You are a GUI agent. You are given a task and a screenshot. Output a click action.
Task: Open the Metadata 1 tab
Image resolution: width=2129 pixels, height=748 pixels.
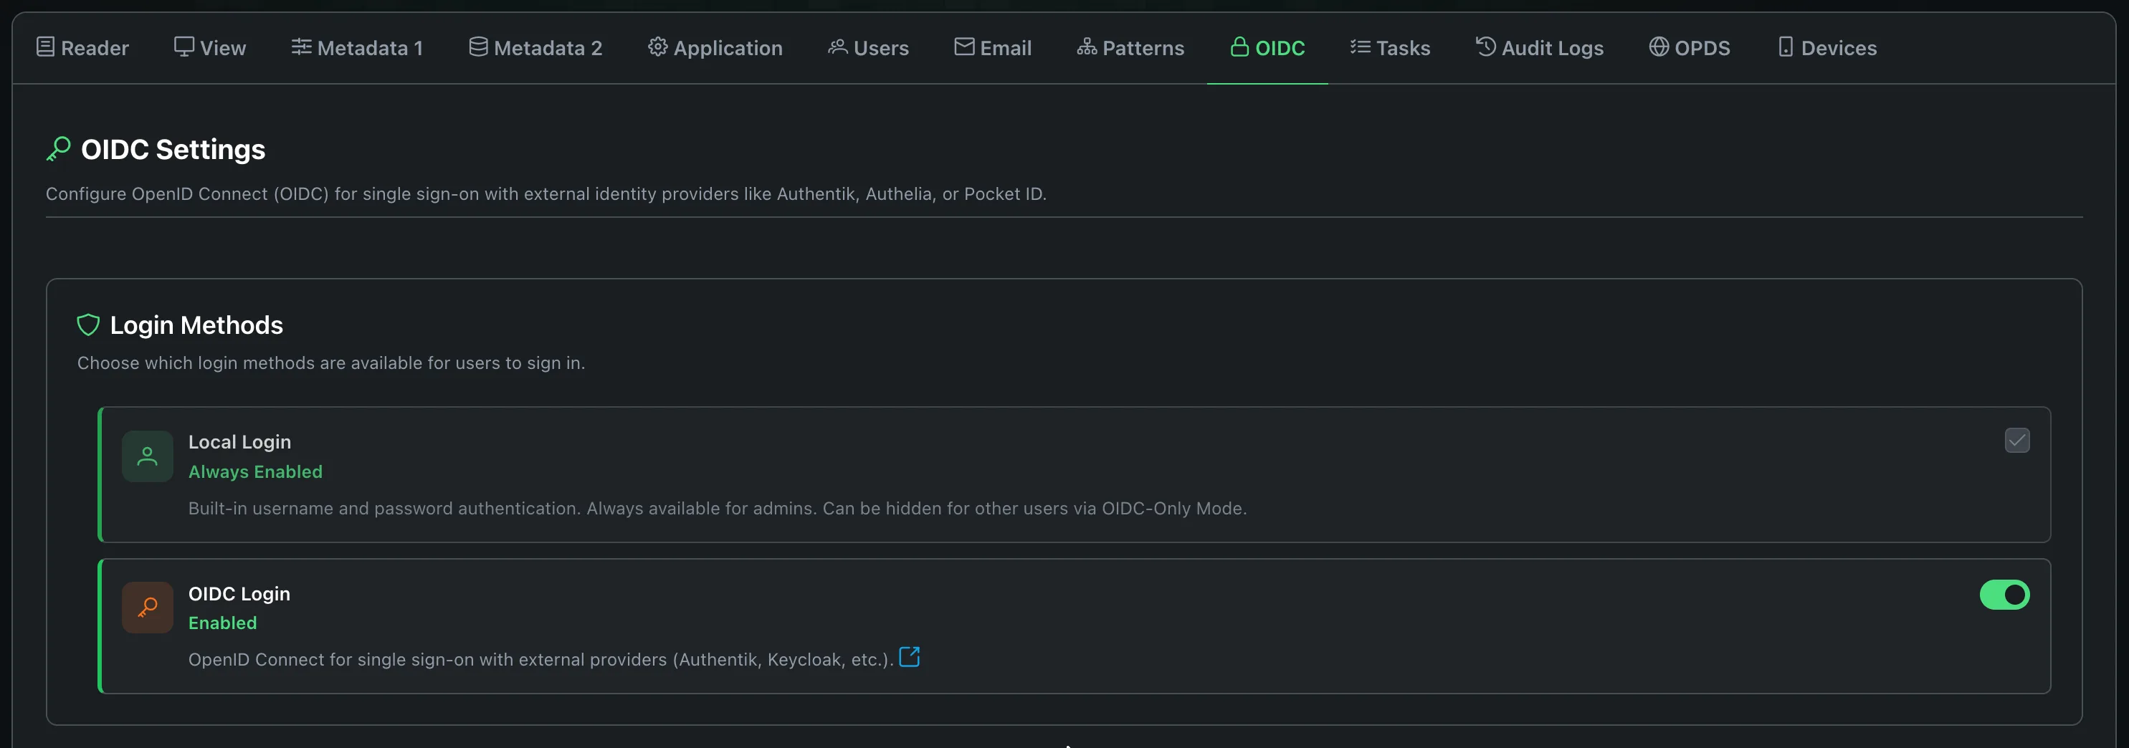[357, 48]
